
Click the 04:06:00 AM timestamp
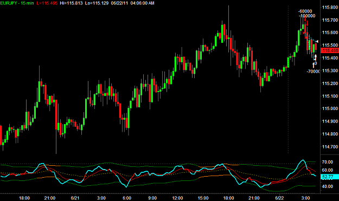click(142, 3)
